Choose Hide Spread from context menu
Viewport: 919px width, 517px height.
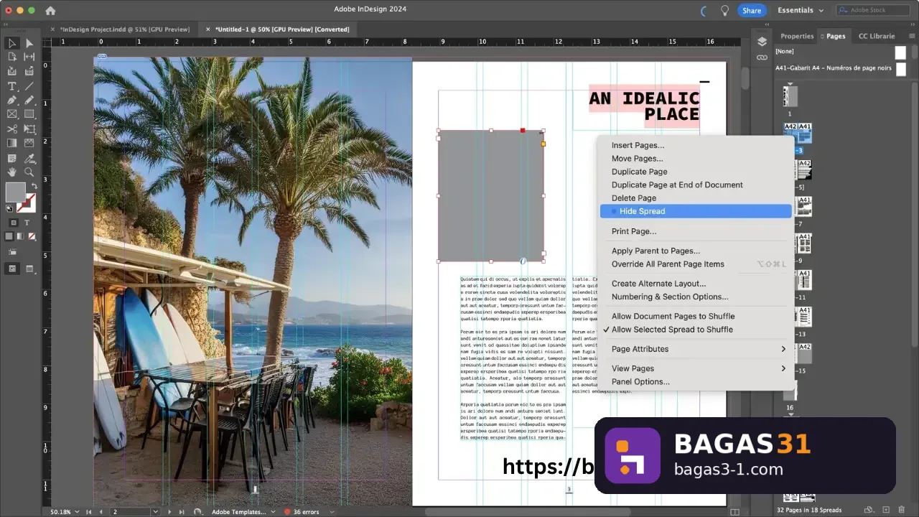click(x=696, y=211)
